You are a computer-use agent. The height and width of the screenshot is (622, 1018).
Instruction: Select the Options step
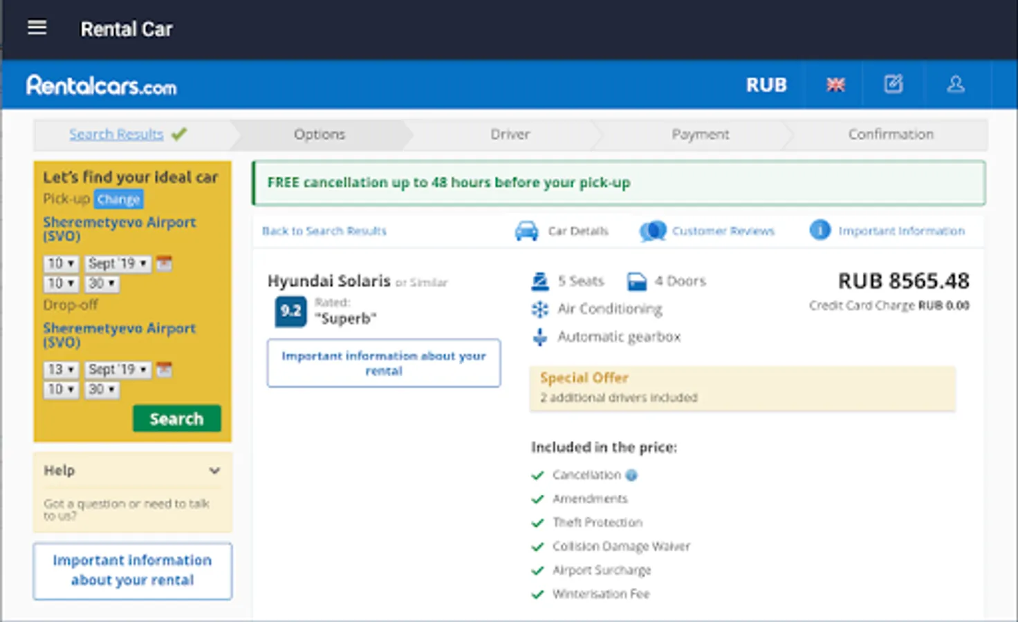[x=320, y=134]
